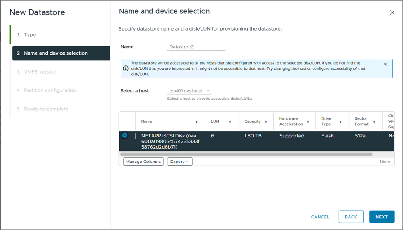Filter the Sector Format column

click(374, 122)
